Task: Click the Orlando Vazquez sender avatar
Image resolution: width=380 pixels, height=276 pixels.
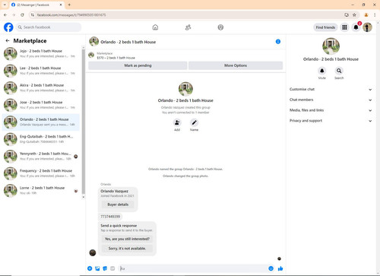Action: click(x=93, y=252)
